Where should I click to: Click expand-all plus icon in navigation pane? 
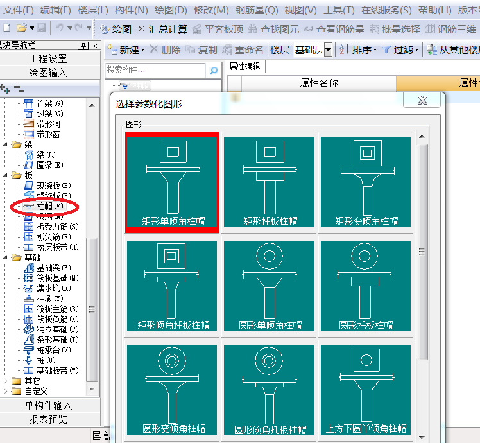coord(5,89)
